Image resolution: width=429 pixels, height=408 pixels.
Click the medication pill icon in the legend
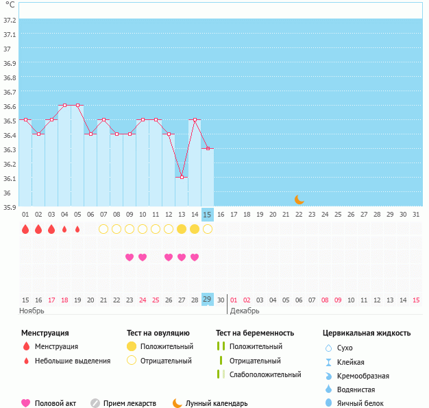[x=95, y=403]
